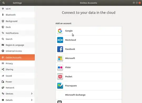Open Bluetooth settings panel

(17, 15)
